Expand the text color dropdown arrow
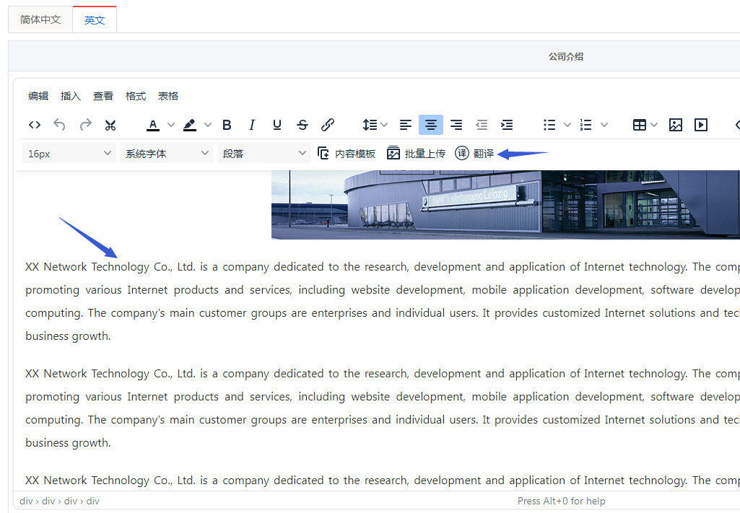Viewport: 740px width, 513px height. 171,125
